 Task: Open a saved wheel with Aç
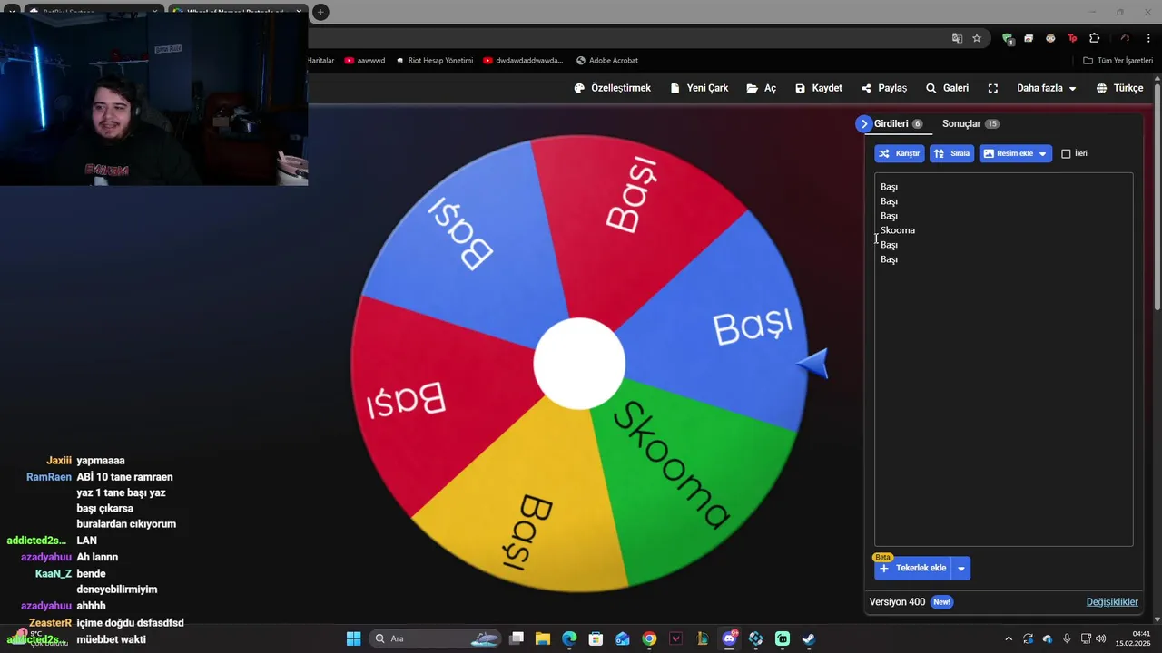761,88
